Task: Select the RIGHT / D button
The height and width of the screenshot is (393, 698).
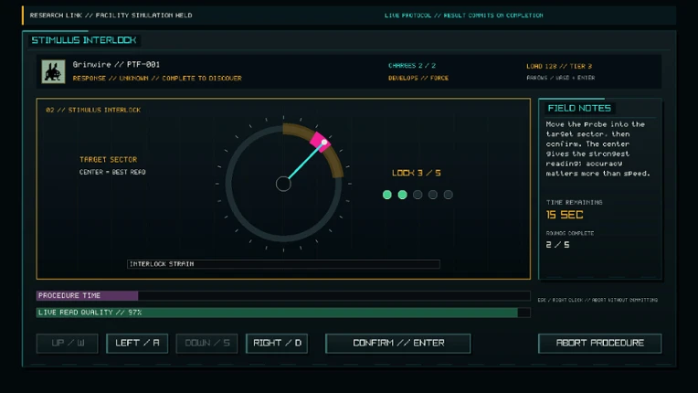Action: coord(277,343)
